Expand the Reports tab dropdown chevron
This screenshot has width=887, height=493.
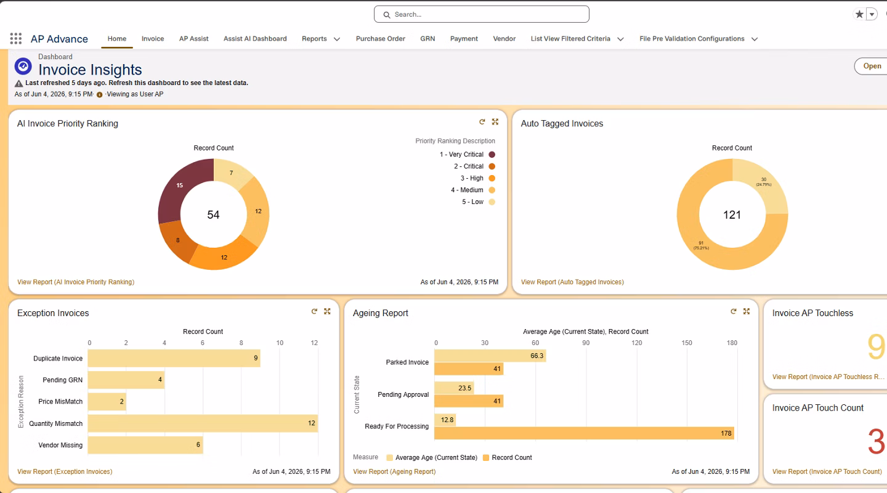(337, 39)
